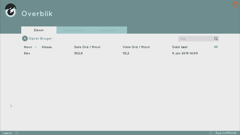The width and height of the screenshot is (240, 135).
Task: Click the magnifying glass search icon
Action: [216, 39]
